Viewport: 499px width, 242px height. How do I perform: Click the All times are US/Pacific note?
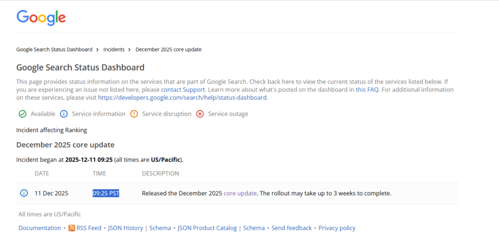50,214
